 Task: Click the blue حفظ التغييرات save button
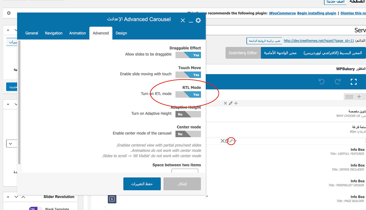[142, 184]
